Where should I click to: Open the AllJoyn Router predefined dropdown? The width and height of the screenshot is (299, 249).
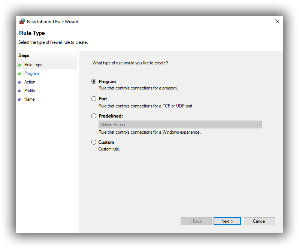pyautogui.click(x=180, y=125)
